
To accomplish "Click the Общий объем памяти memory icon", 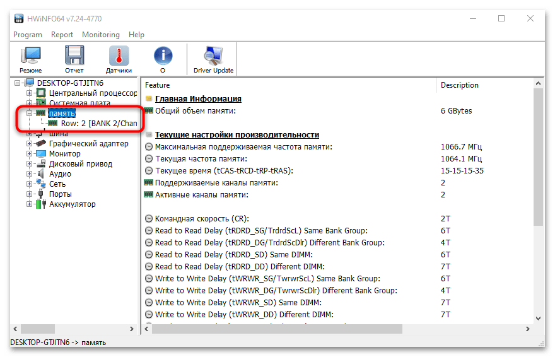I will click(x=149, y=111).
